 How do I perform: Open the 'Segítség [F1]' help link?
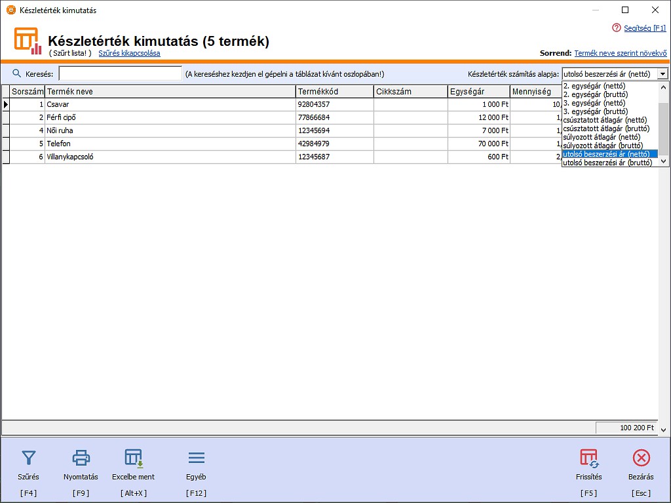pos(645,28)
